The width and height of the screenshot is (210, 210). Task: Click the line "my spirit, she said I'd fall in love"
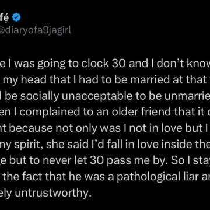(105, 144)
